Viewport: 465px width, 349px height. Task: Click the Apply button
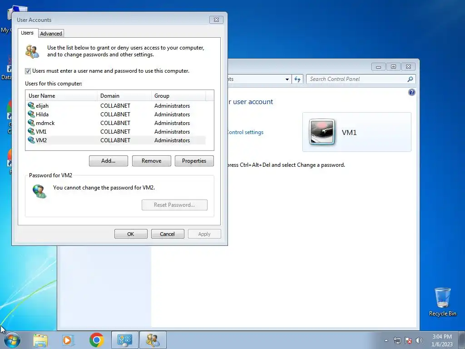coord(204,234)
